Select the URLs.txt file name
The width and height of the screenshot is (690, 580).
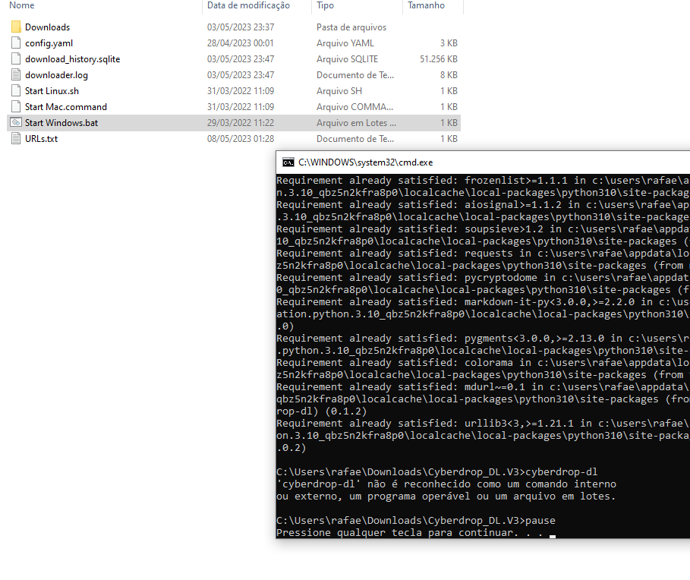[x=41, y=139]
